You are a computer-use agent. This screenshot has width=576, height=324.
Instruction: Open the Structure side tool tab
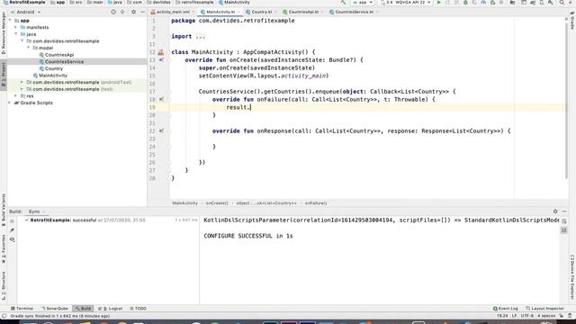(4, 286)
